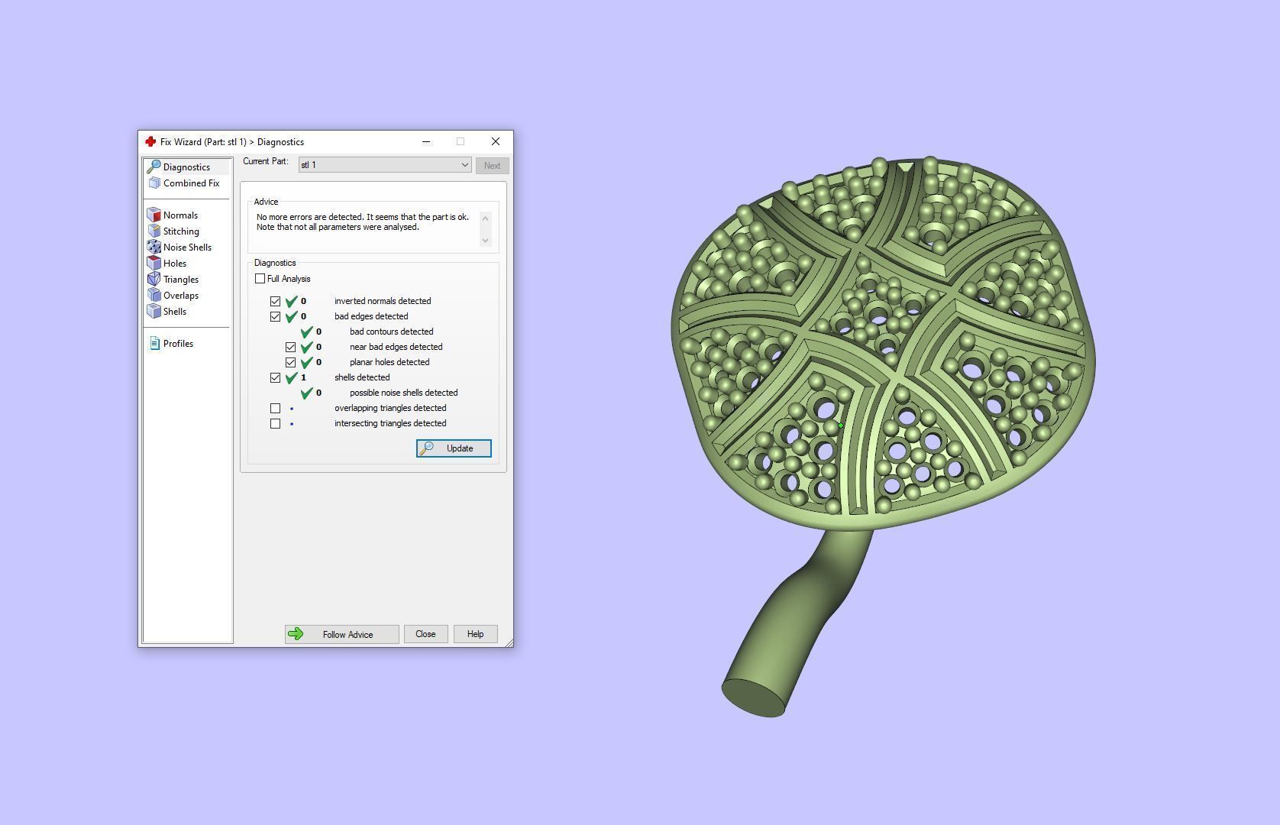
Task: Click the Fix Wizard title bar text
Action: click(x=232, y=142)
